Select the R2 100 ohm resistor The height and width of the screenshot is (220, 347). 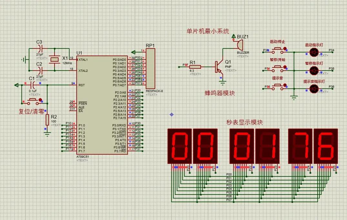click(x=47, y=120)
